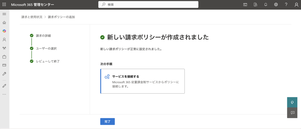This screenshot has width=301, height=129.
Task: Click the Microsoft 365 管理センター title
Action: pos(33,5)
